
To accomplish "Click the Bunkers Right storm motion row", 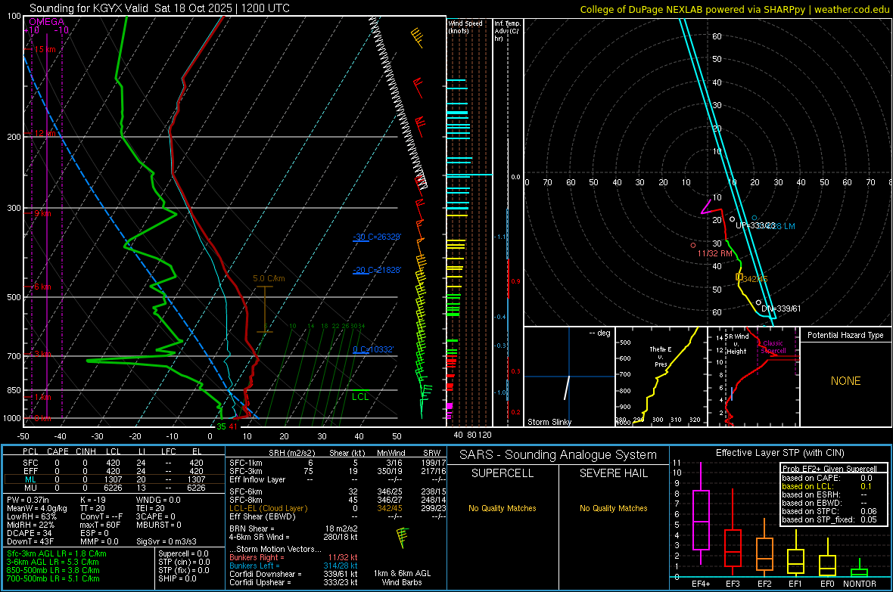I will 294,557.
